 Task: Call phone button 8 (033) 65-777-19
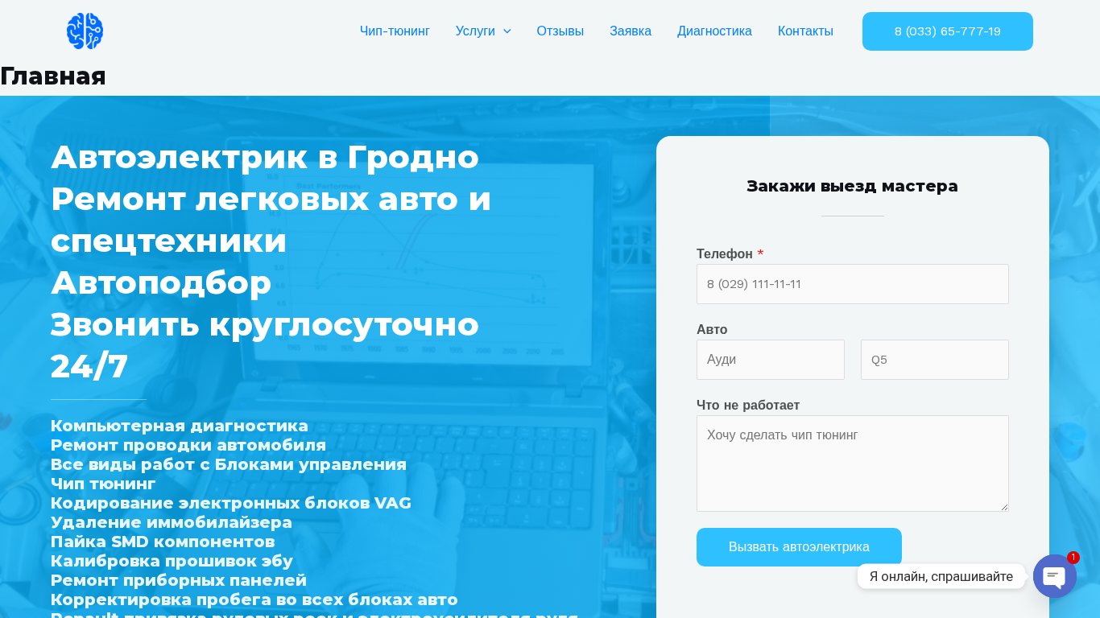[948, 31]
